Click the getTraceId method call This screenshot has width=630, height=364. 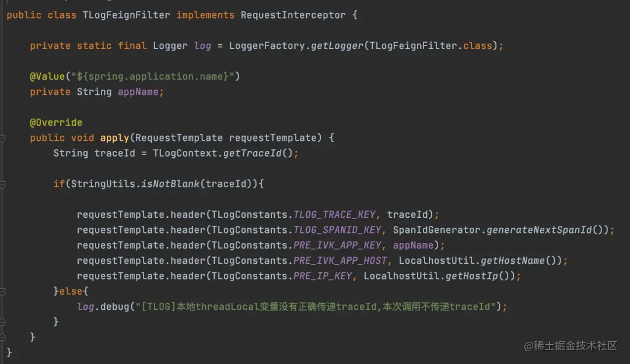(253, 153)
